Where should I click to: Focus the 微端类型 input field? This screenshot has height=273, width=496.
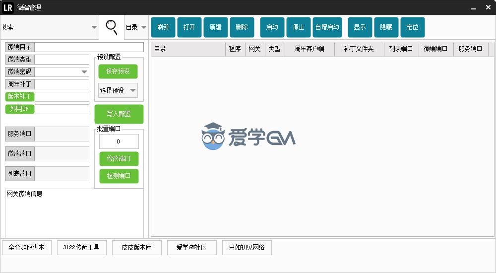coord(62,60)
